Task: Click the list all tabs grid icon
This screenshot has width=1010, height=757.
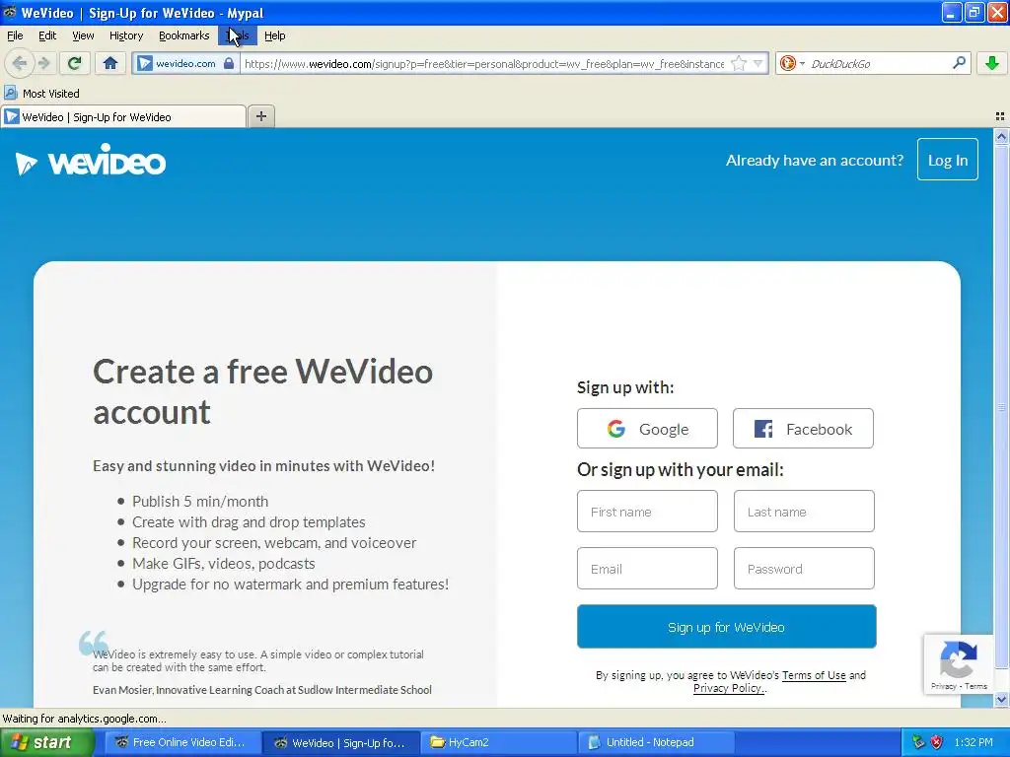Action: click(x=1000, y=116)
